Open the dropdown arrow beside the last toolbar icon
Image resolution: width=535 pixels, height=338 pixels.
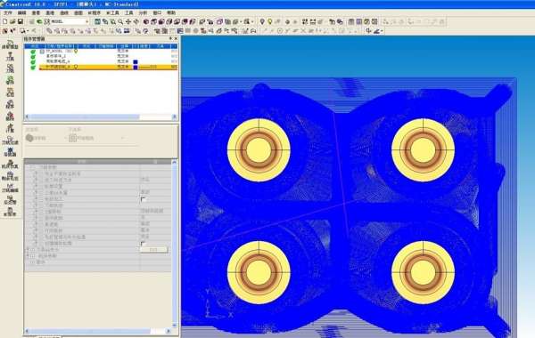point(382,31)
